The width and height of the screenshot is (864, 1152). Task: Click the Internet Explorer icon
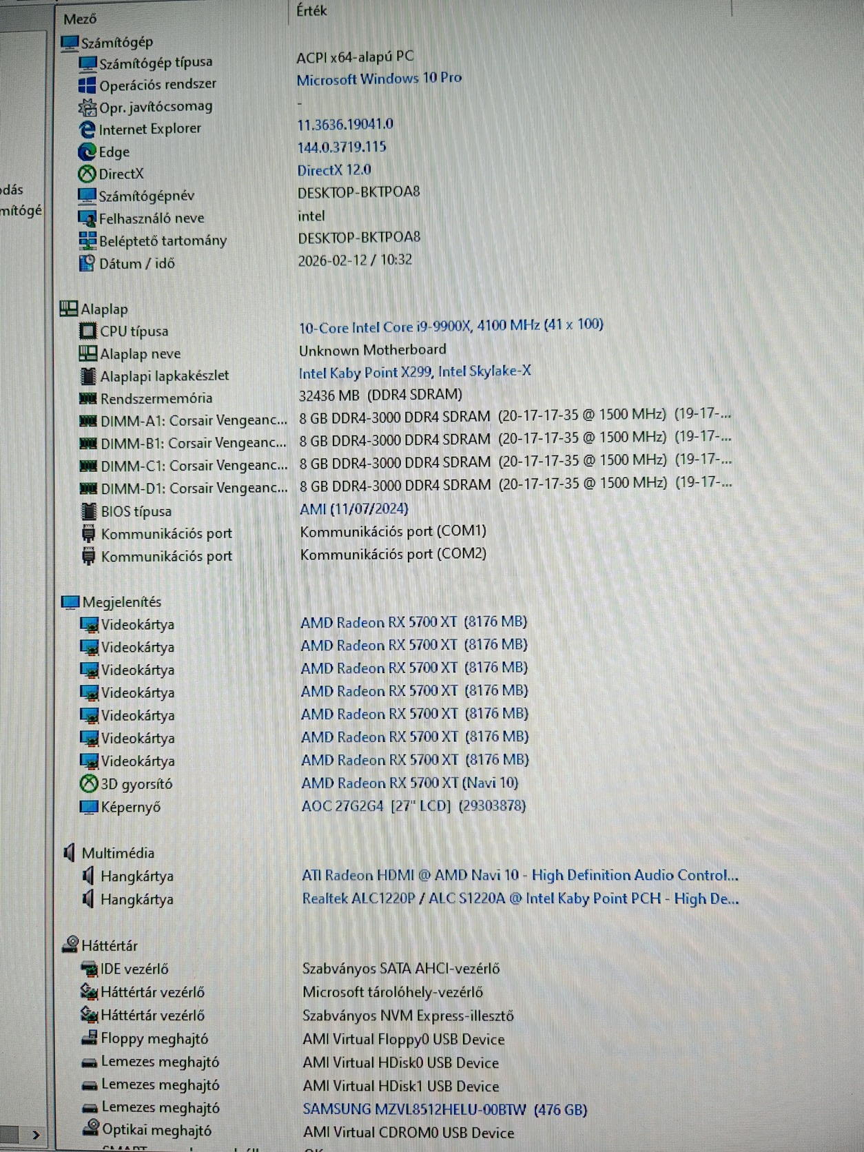click(x=88, y=129)
